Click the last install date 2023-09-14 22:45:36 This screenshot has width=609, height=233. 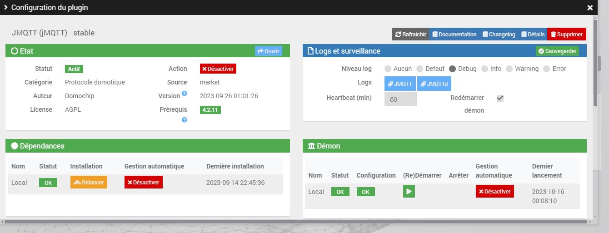point(235,183)
